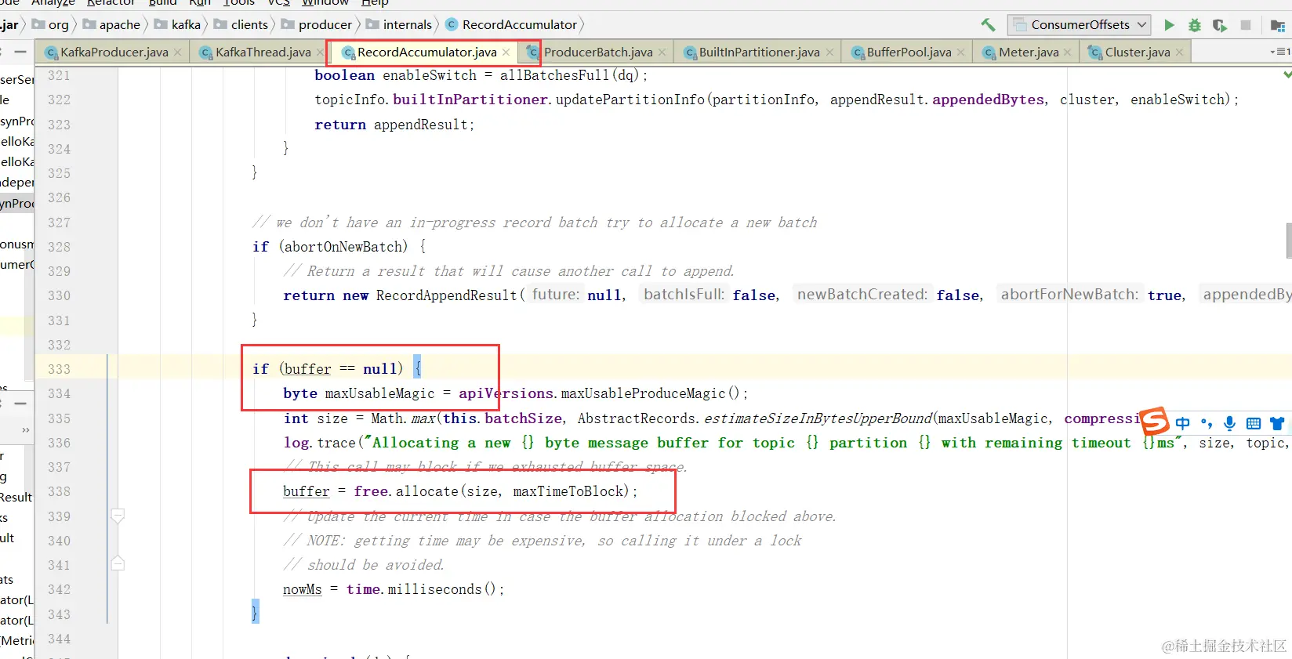This screenshot has width=1292, height=659.
Task: Run ConsumerOffsets with the green play button
Action: (1169, 25)
